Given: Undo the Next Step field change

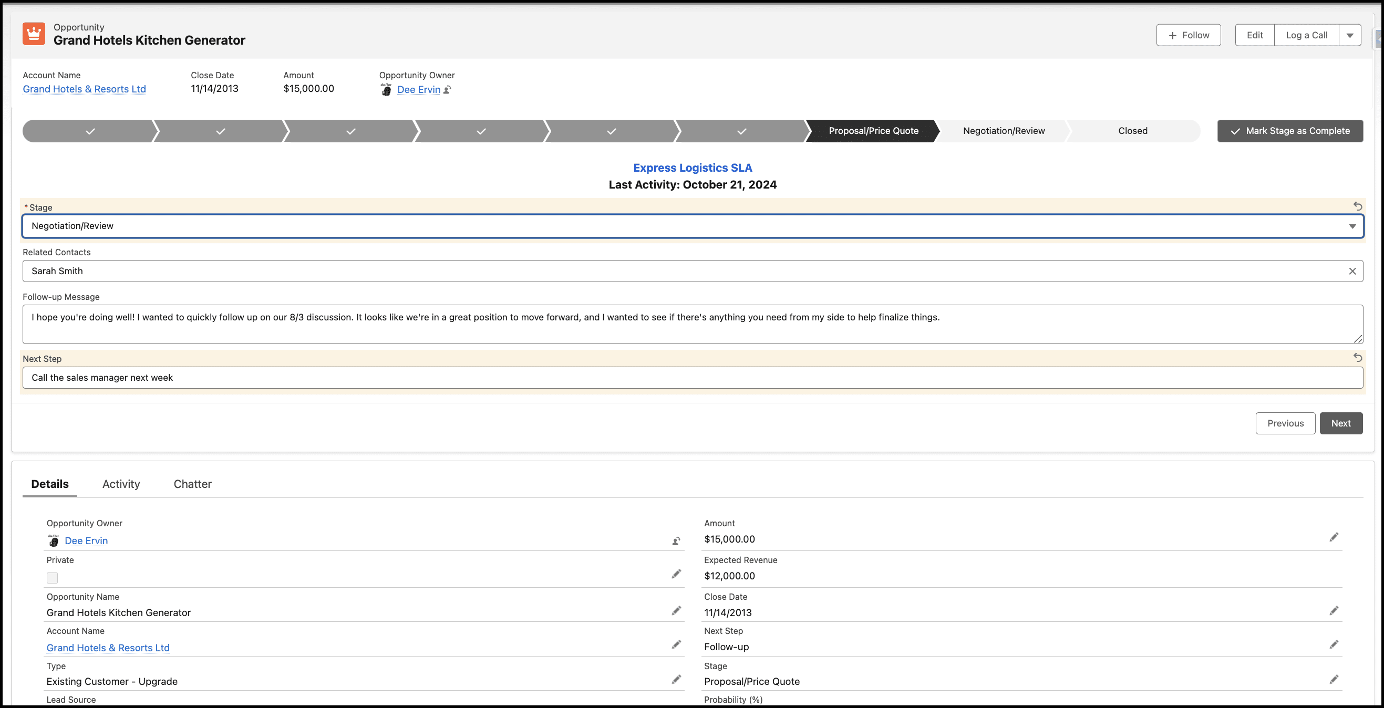Looking at the screenshot, I should coord(1357,358).
